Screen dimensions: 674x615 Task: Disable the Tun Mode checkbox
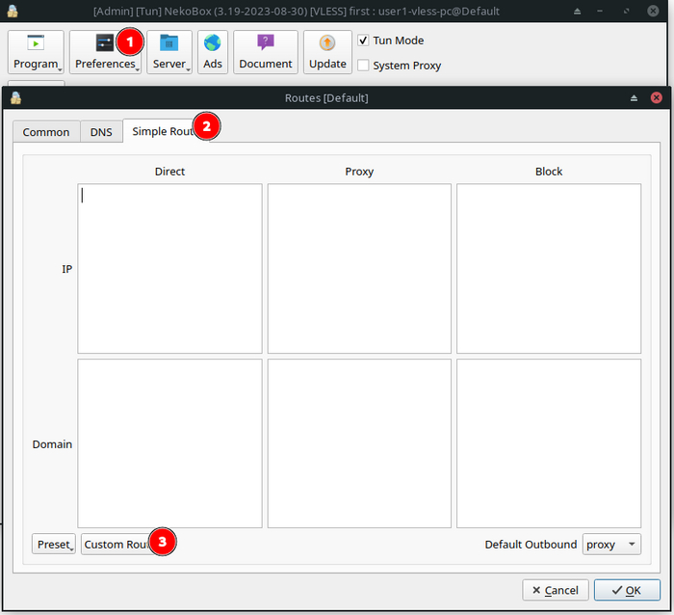[x=363, y=40]
